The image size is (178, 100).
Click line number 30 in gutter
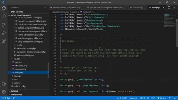click(x=55, y=86)
